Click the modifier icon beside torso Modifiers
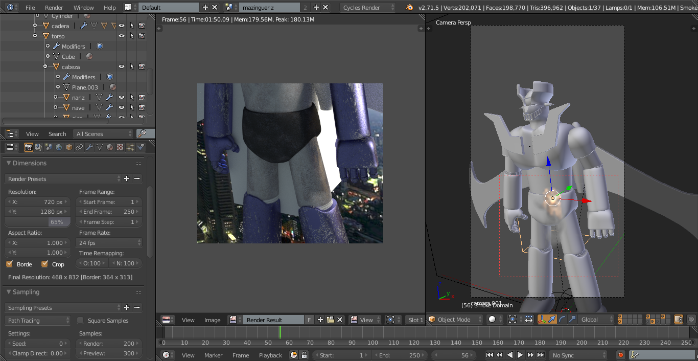Viewport: 698px width, 361px height. (x=99, y=46)
